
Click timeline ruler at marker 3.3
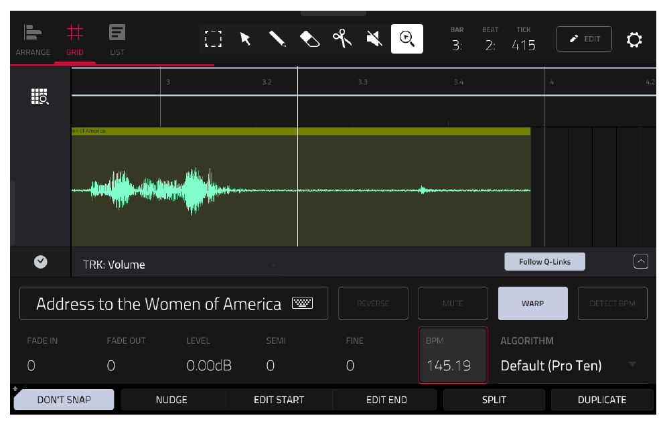[x=362, y=82]
